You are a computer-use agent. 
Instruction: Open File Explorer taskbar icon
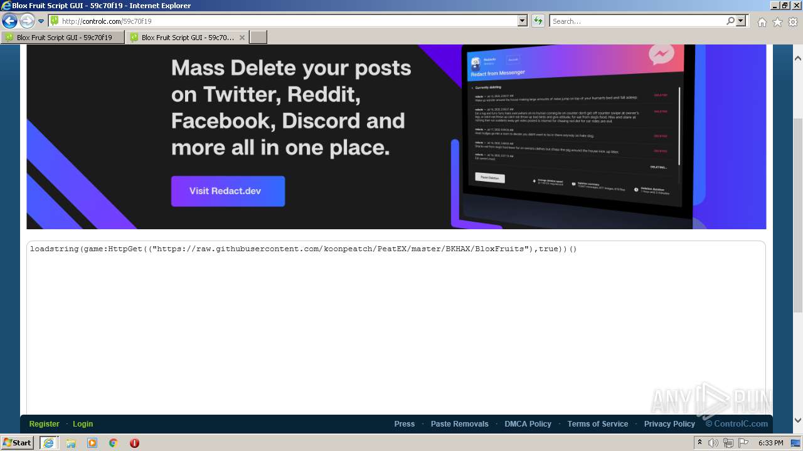point(71,443)
